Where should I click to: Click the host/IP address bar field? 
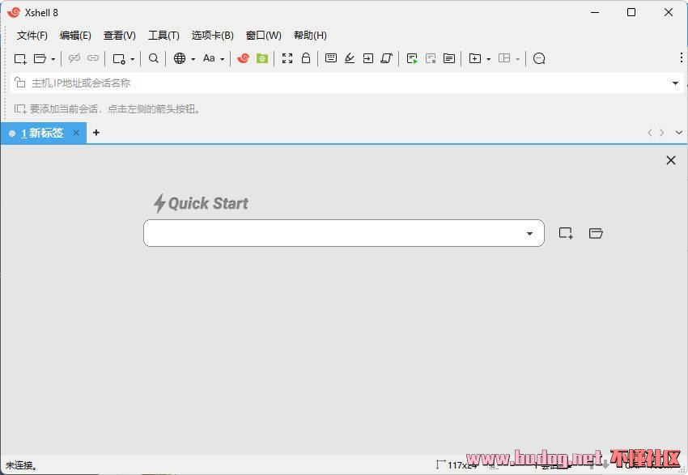pos(346,83)
